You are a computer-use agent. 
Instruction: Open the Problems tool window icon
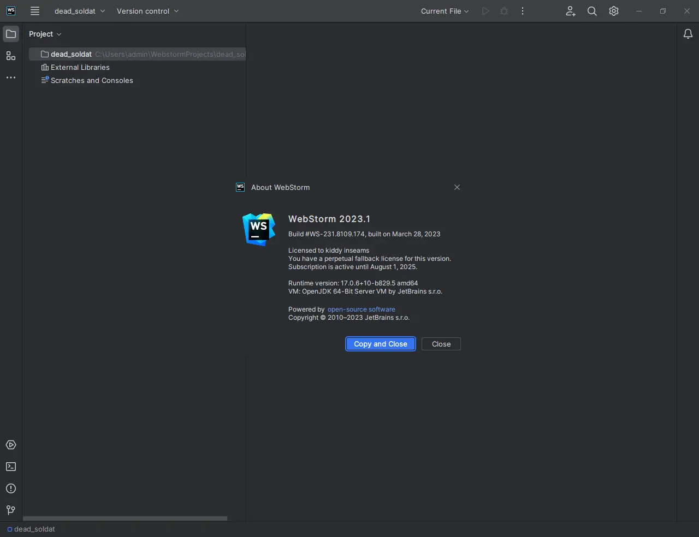(11, 488)
